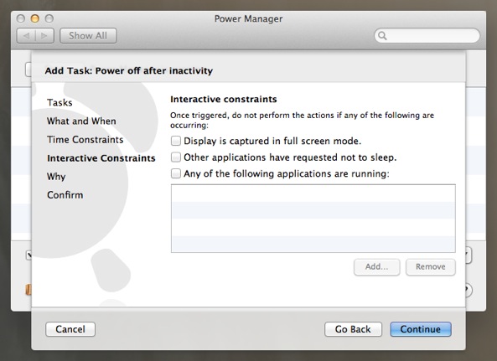Click the Add... application button
The width and height of the screenshot is (497, 361).
point(377,267)
